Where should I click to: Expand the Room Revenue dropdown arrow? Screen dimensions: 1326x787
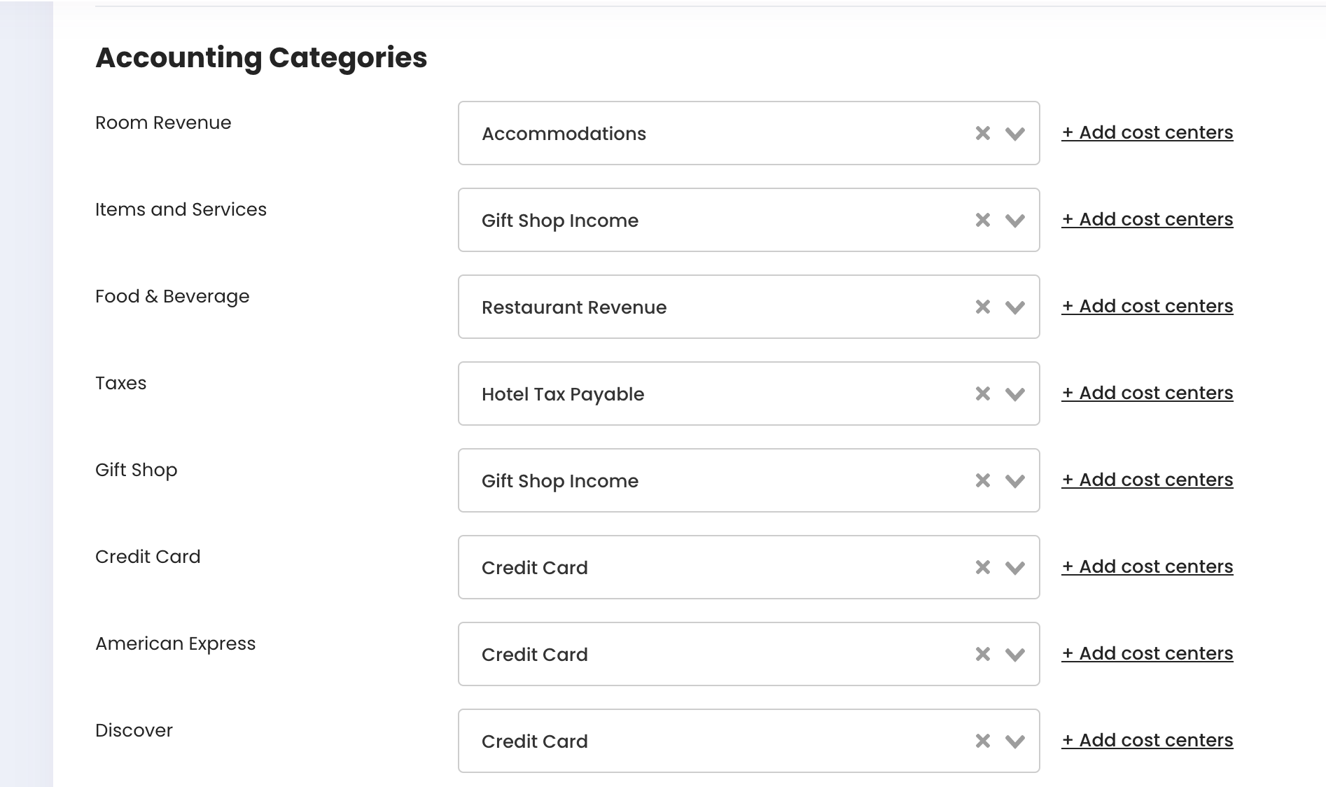pos(1014,133)
